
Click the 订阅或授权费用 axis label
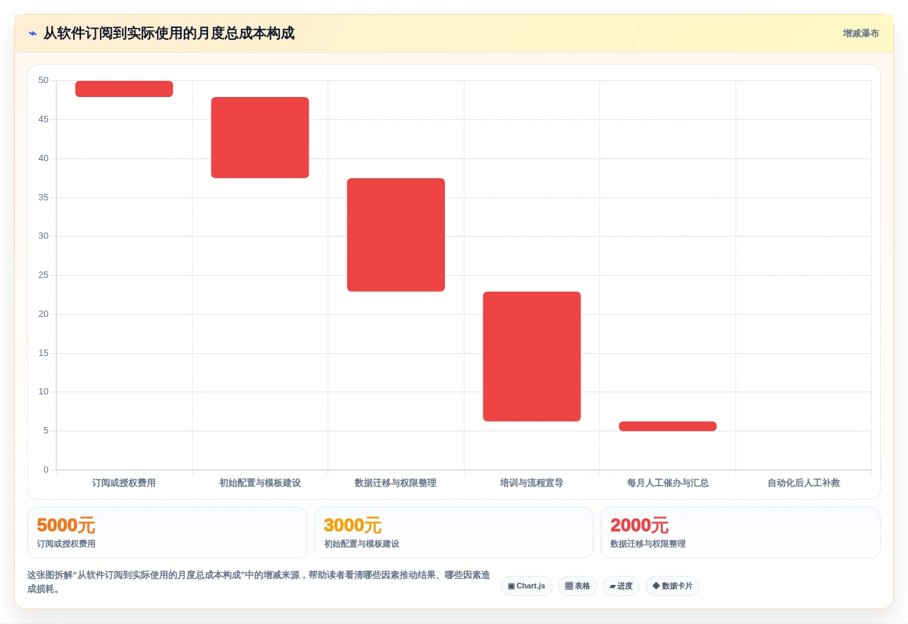124,483
